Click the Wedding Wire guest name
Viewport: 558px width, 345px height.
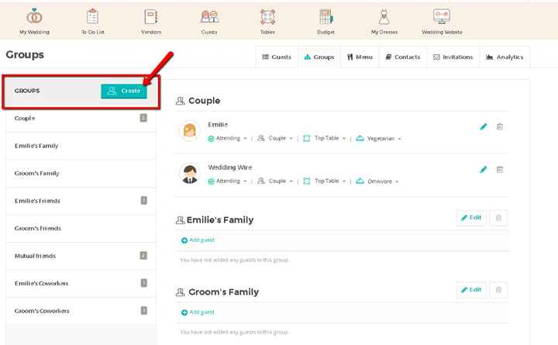[230, 167]
